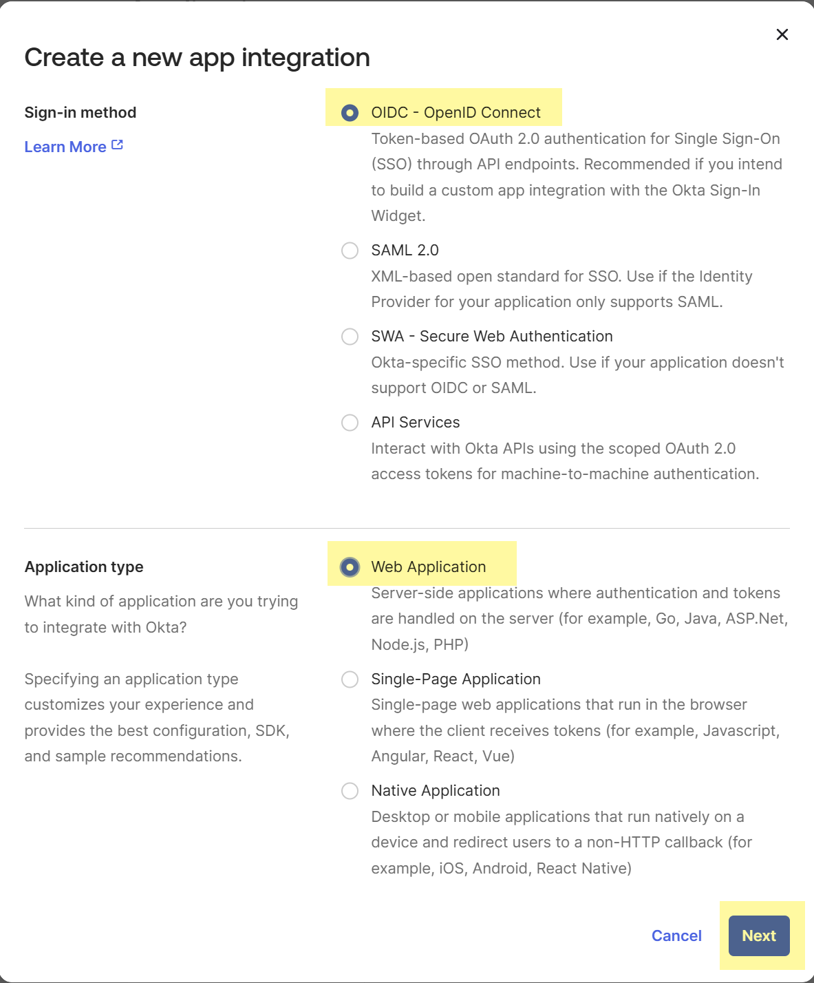Image resolution: width=814 pixels, height=983 pixels.
Task: Close the app integration dialog
Action: [x=782, y=34]
